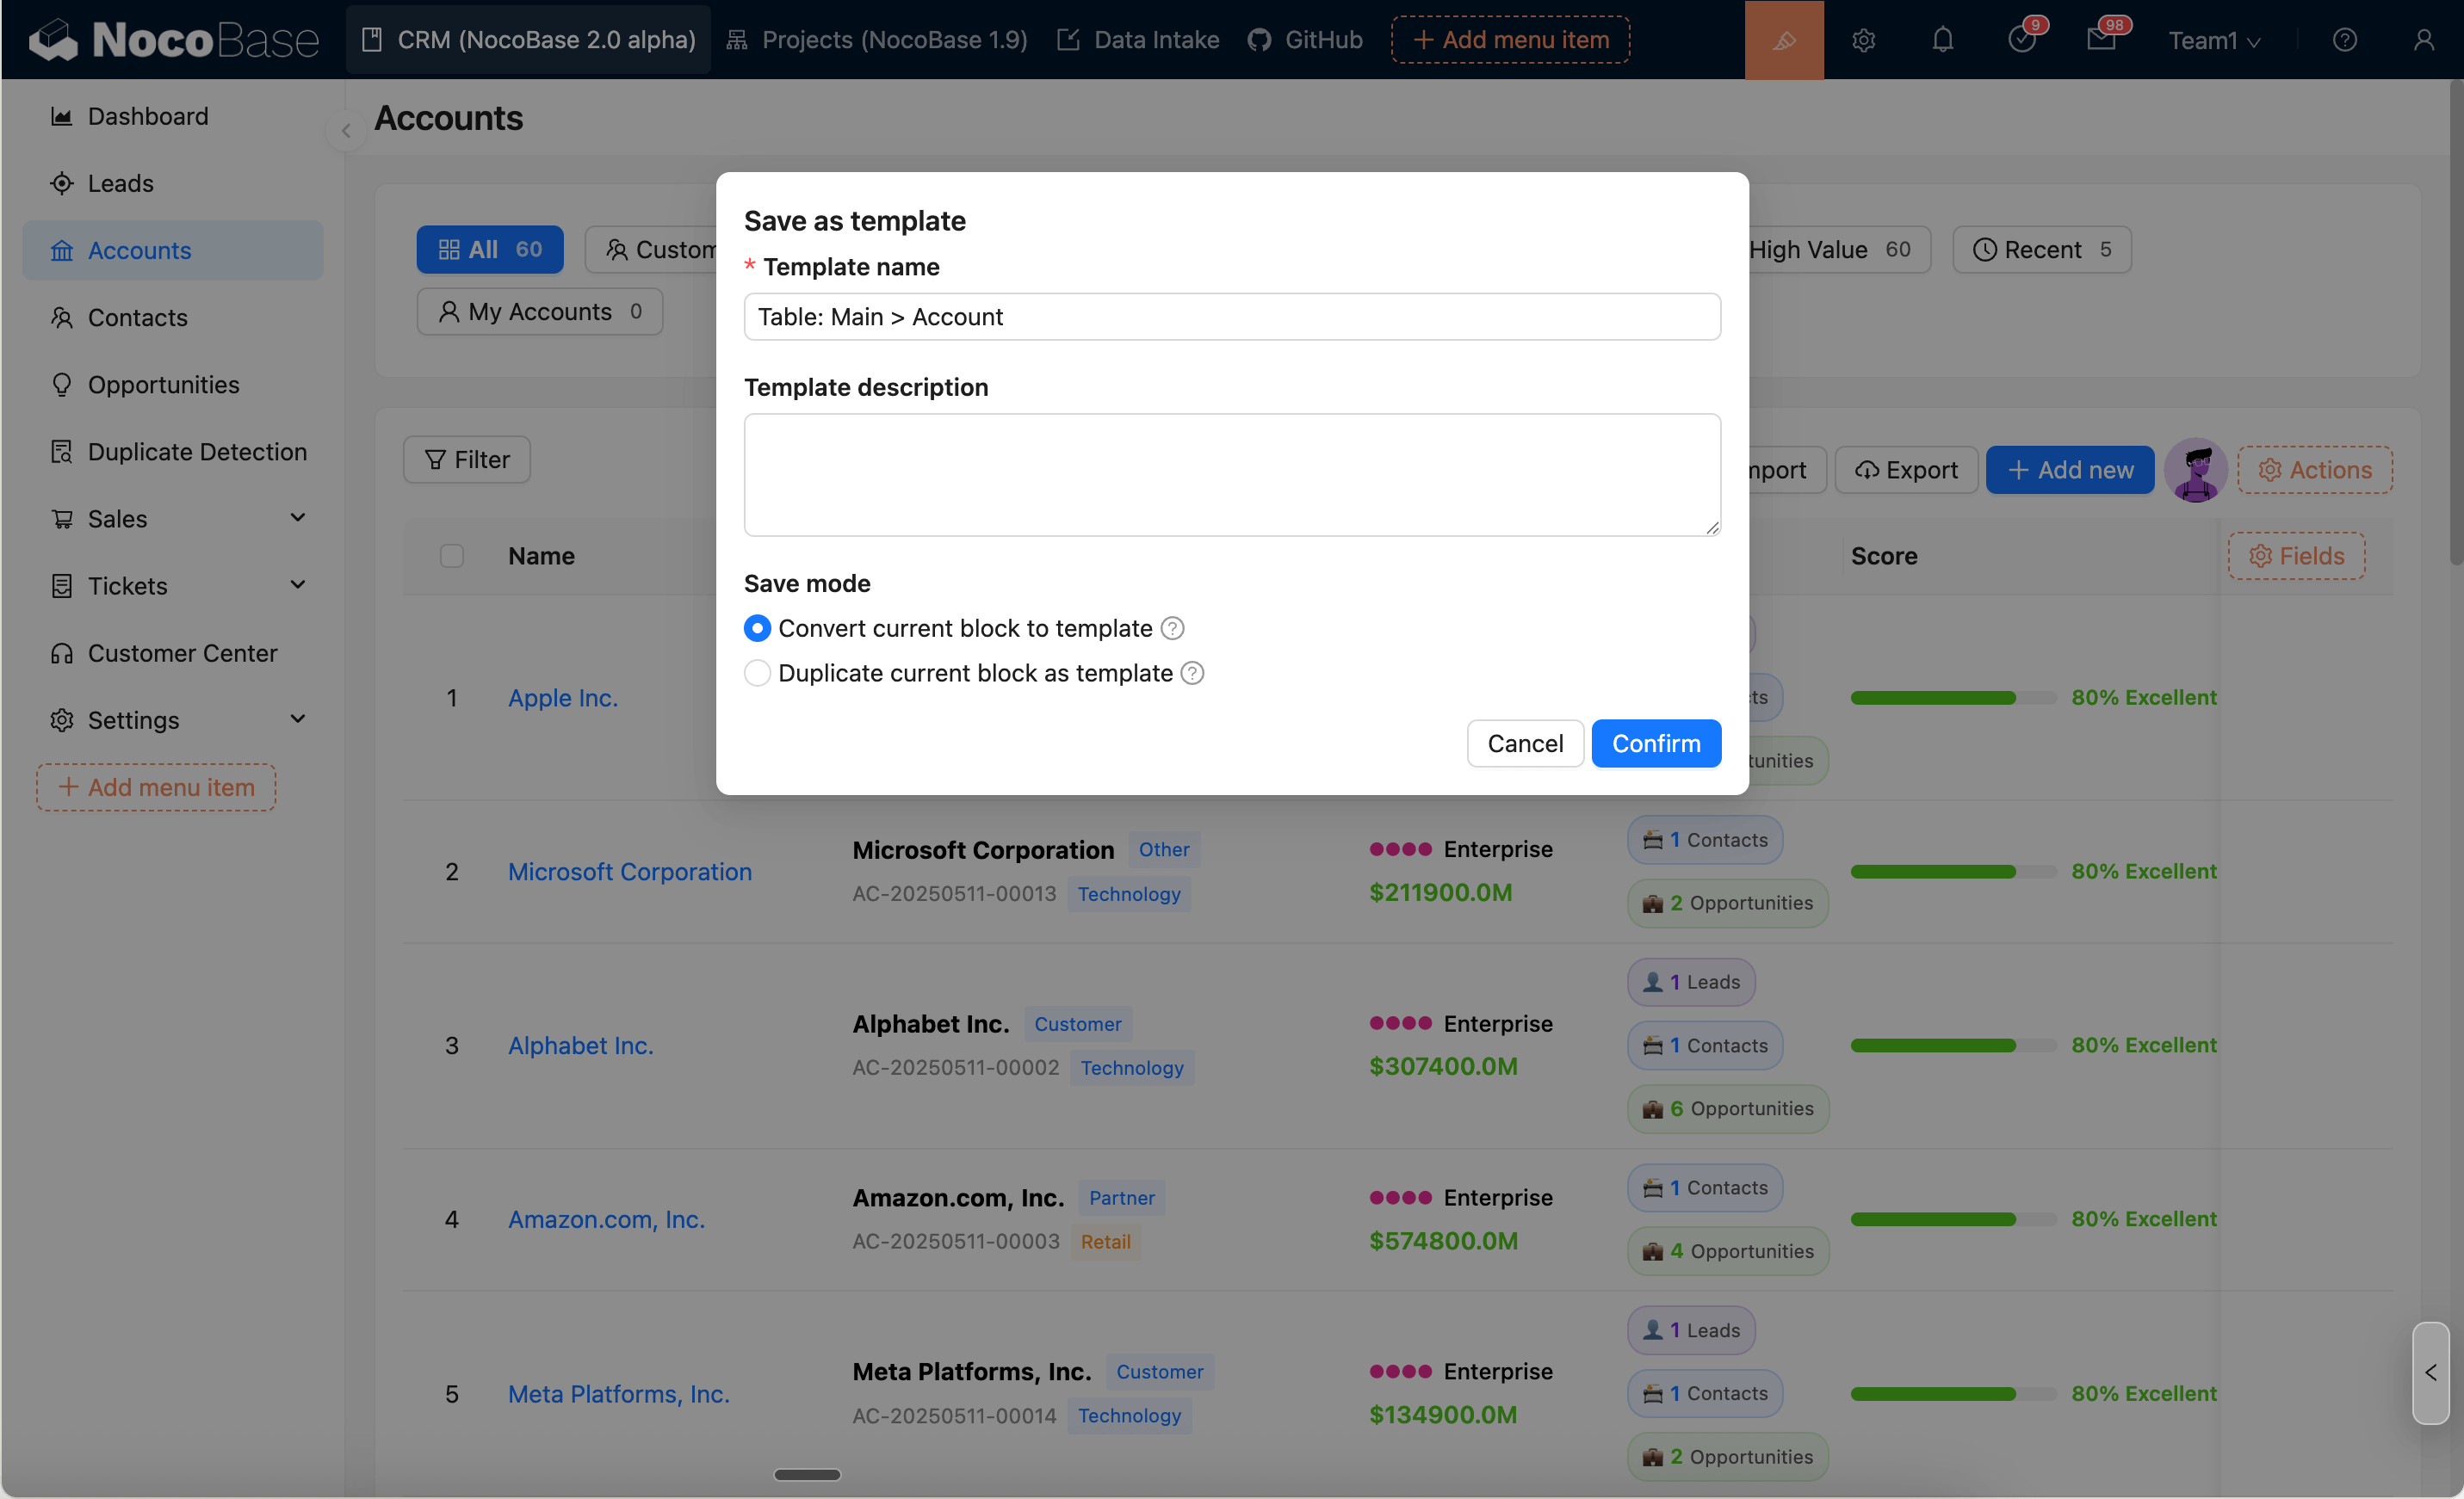Click the UI editor highlighter icon
The height and width of the screenshot is (1499, 2464).
[x=1783, y=40]
